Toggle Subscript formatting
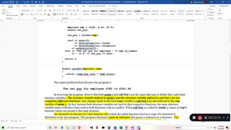Screen dimensions: 231x130 (34, 14)
